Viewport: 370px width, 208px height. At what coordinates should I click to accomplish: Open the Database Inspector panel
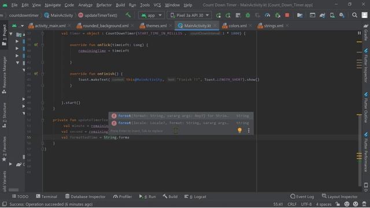tap(85, 196)
